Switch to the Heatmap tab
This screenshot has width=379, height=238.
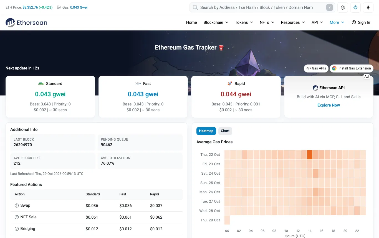(x=206, y=131)
